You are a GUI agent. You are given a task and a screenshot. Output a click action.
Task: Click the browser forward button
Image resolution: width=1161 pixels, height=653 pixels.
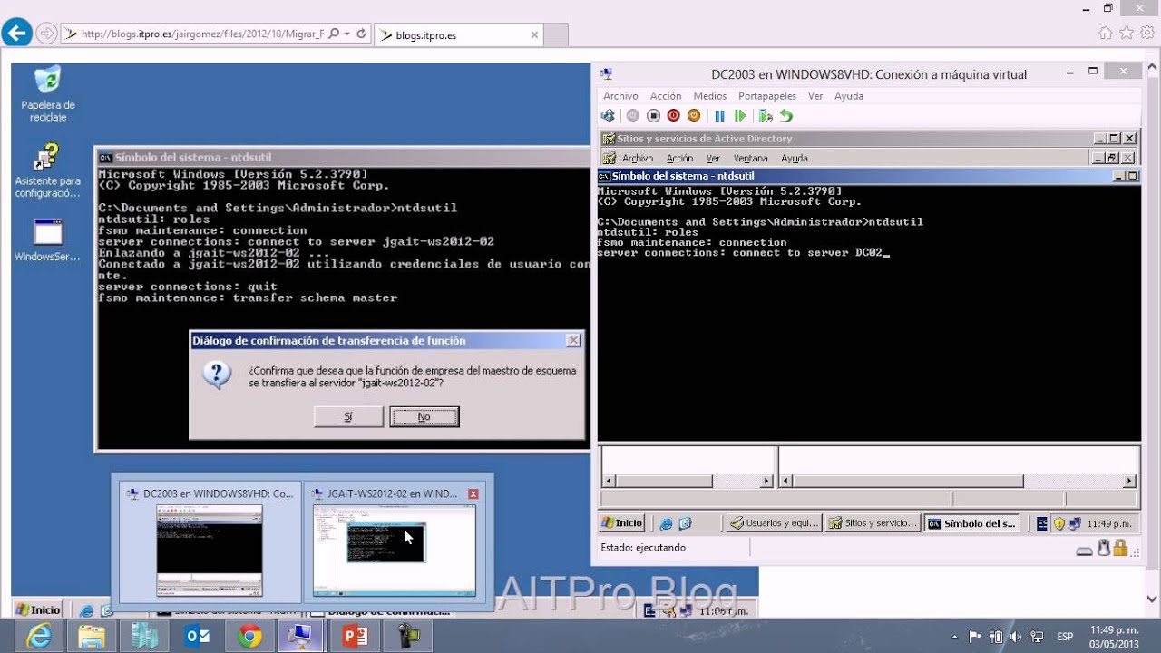pos(46,34)
